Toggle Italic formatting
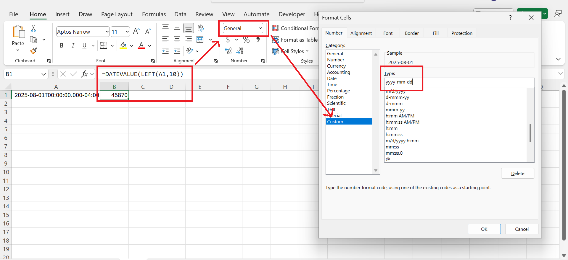The height and width of the screenshot is (260, 568). (73, 45)
